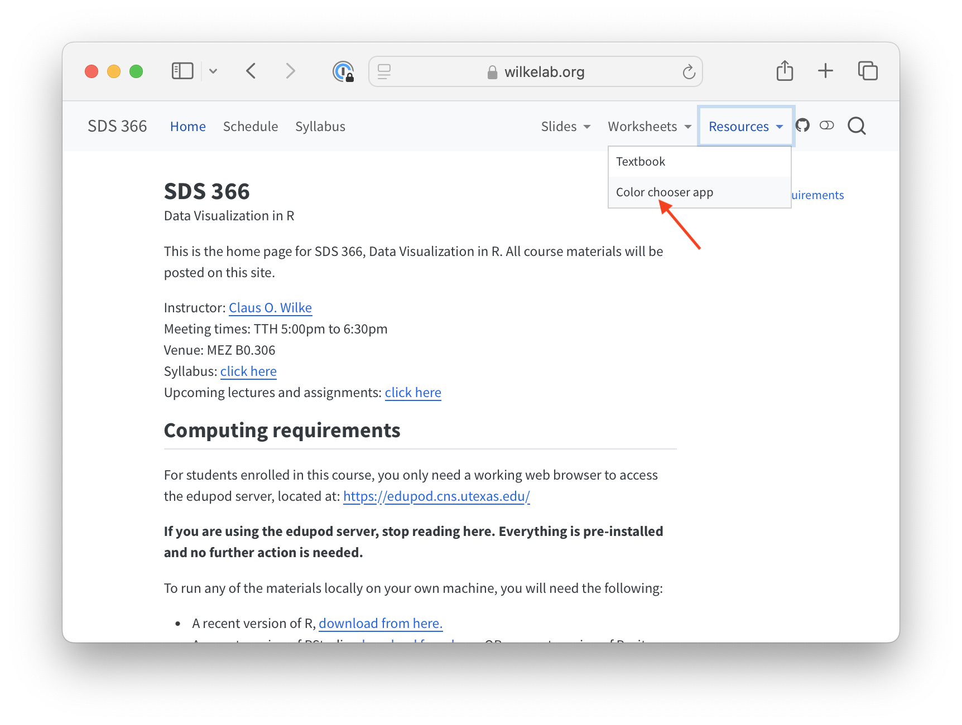The height and width of the screenshot is (725, 962).
Task: Select Textbook from the Resources menu
Action: 641,162
